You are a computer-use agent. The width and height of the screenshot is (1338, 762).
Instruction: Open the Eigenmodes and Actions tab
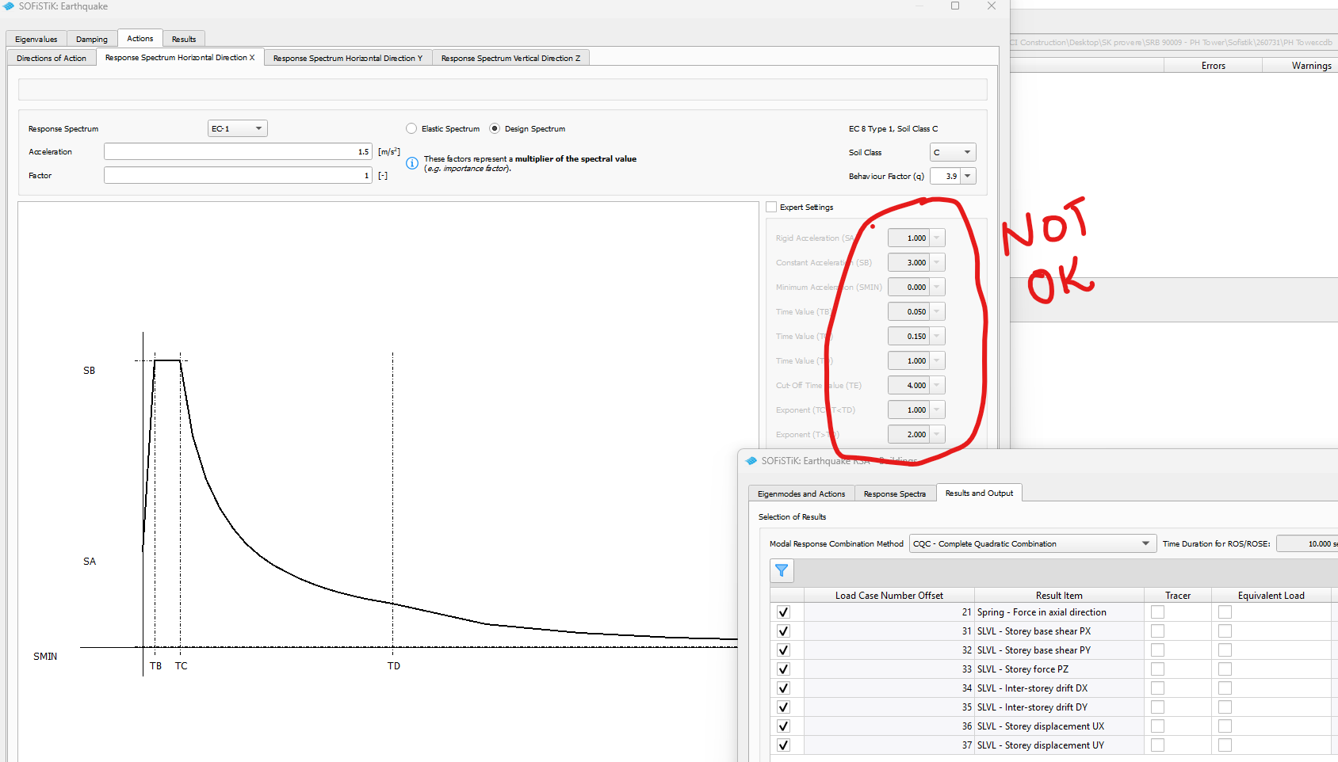pyautogui.click(x=801, y=493)
